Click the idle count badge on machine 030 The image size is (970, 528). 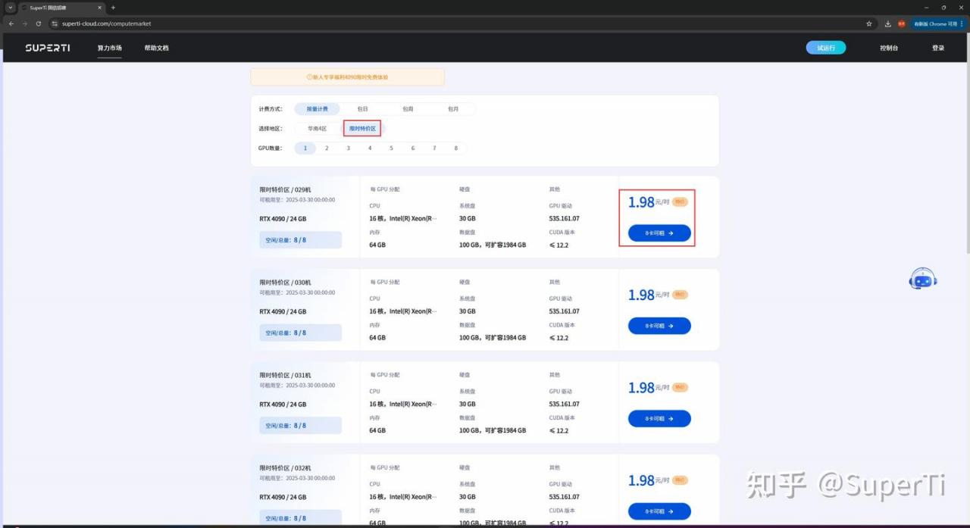[x=301, y=333]
